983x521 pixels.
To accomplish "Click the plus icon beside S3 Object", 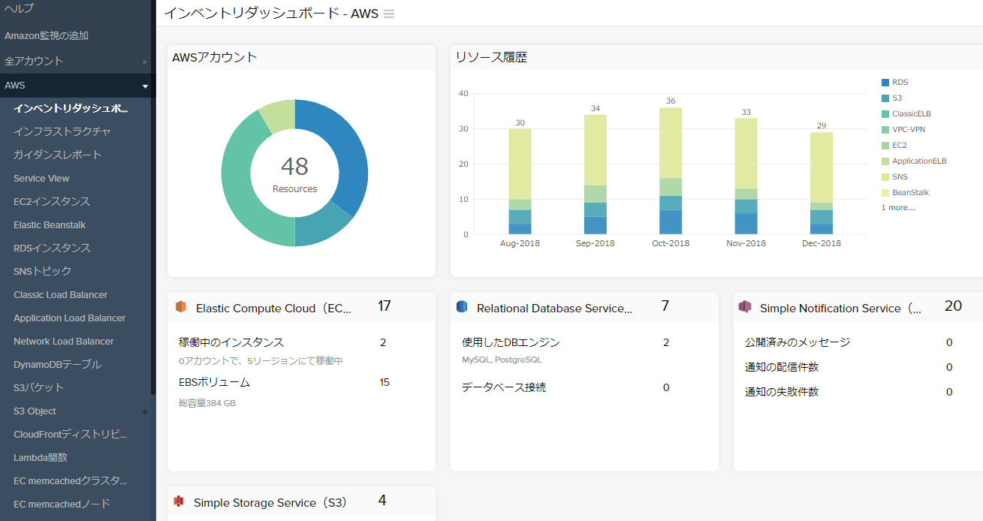I will [145, 411].
